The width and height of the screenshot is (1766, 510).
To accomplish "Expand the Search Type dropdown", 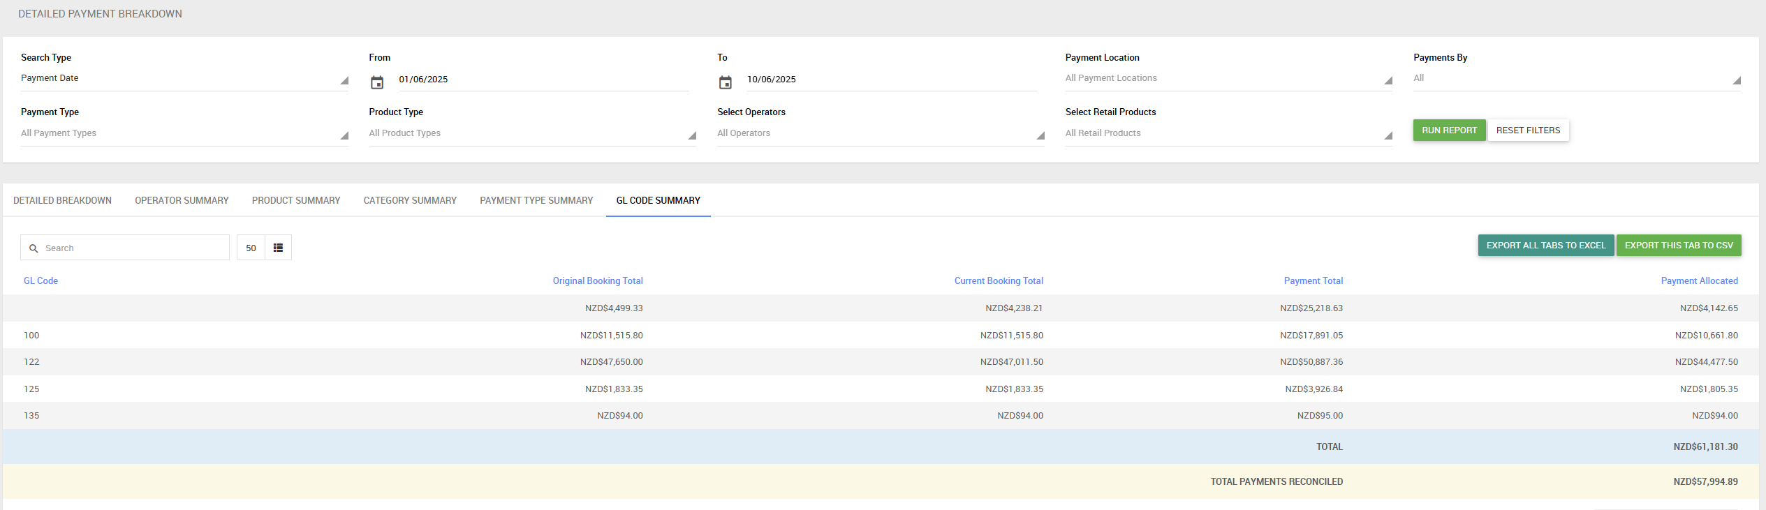I will click(x=184, y=78).
